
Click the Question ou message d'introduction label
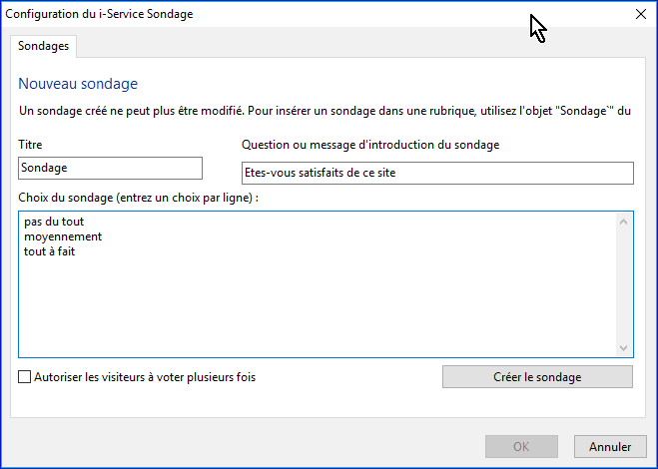[x=370, y=145]
